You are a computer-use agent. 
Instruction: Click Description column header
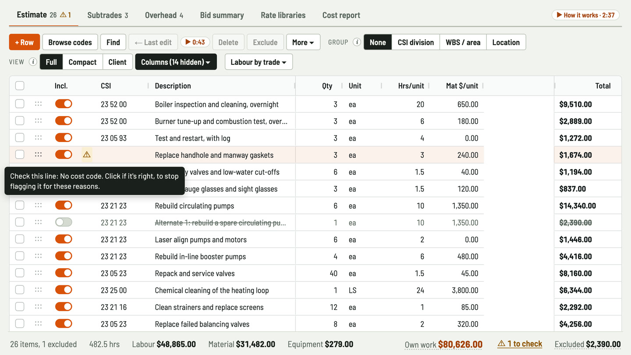pyautogui.click(x=173, y=85)
